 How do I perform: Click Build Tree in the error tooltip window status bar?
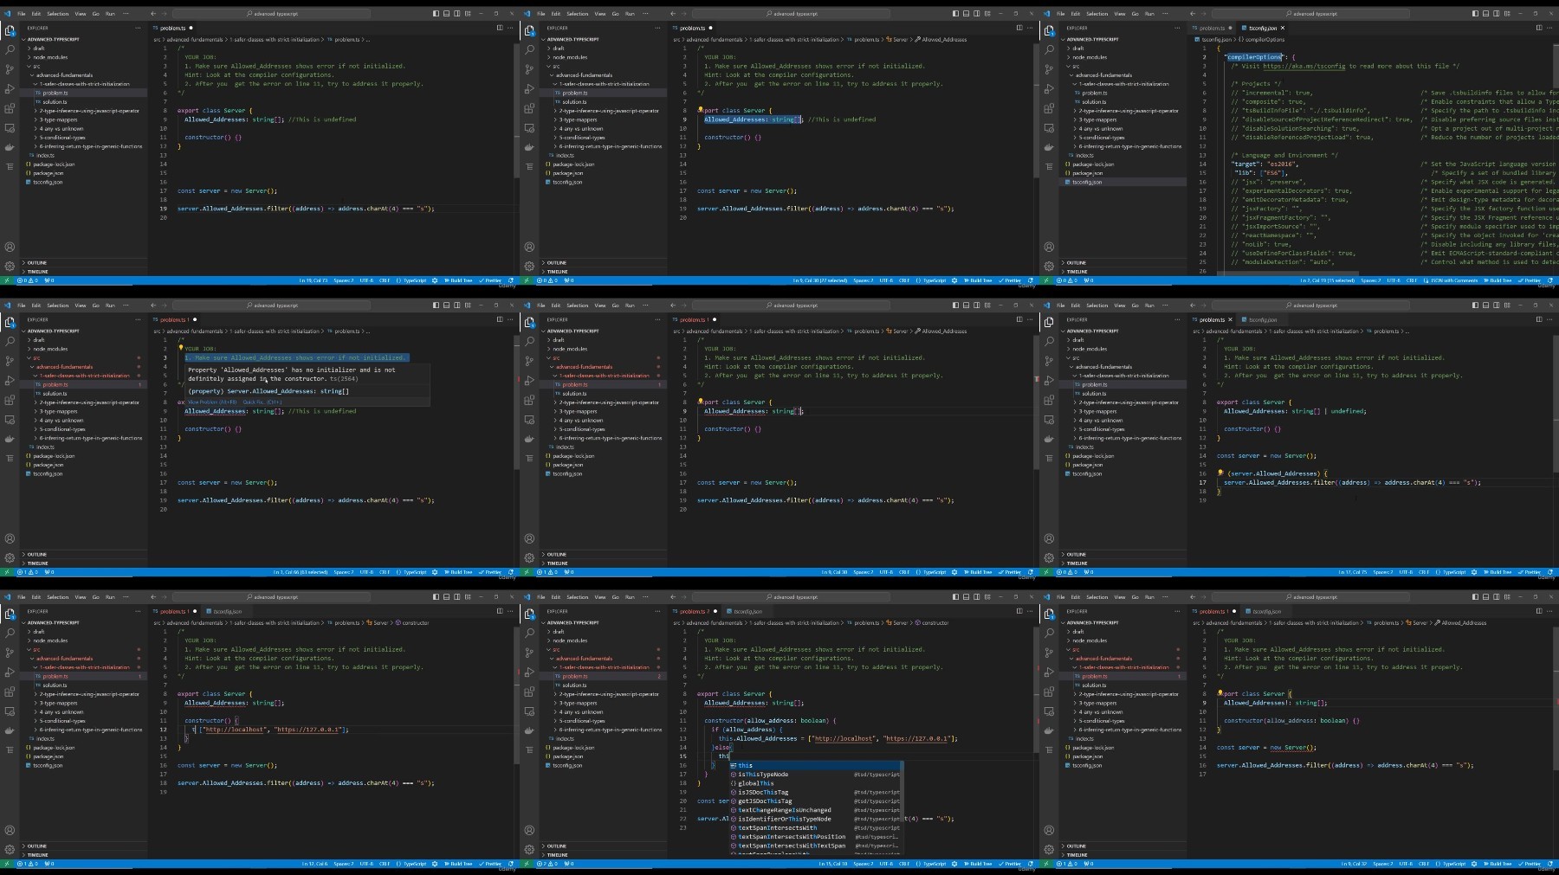click(459, 572)
